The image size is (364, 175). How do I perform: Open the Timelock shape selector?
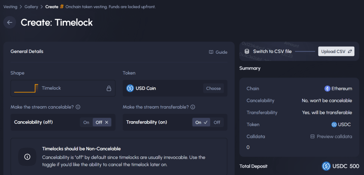63,88
